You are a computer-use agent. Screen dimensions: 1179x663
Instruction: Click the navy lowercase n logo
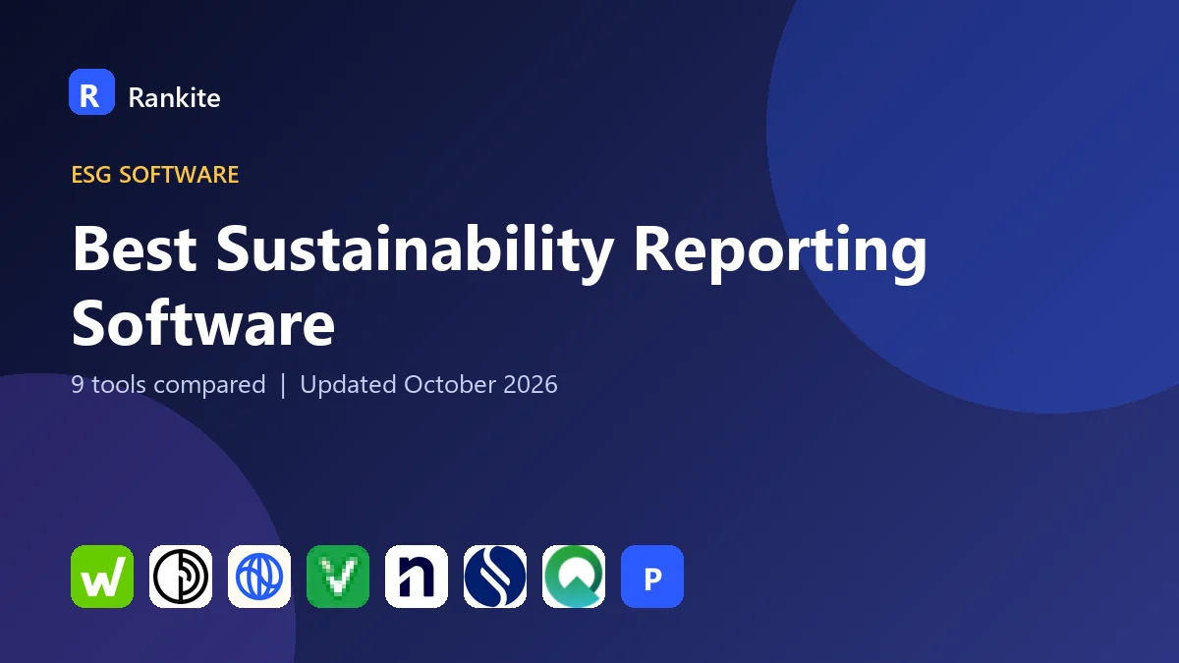tap(417, 577)
